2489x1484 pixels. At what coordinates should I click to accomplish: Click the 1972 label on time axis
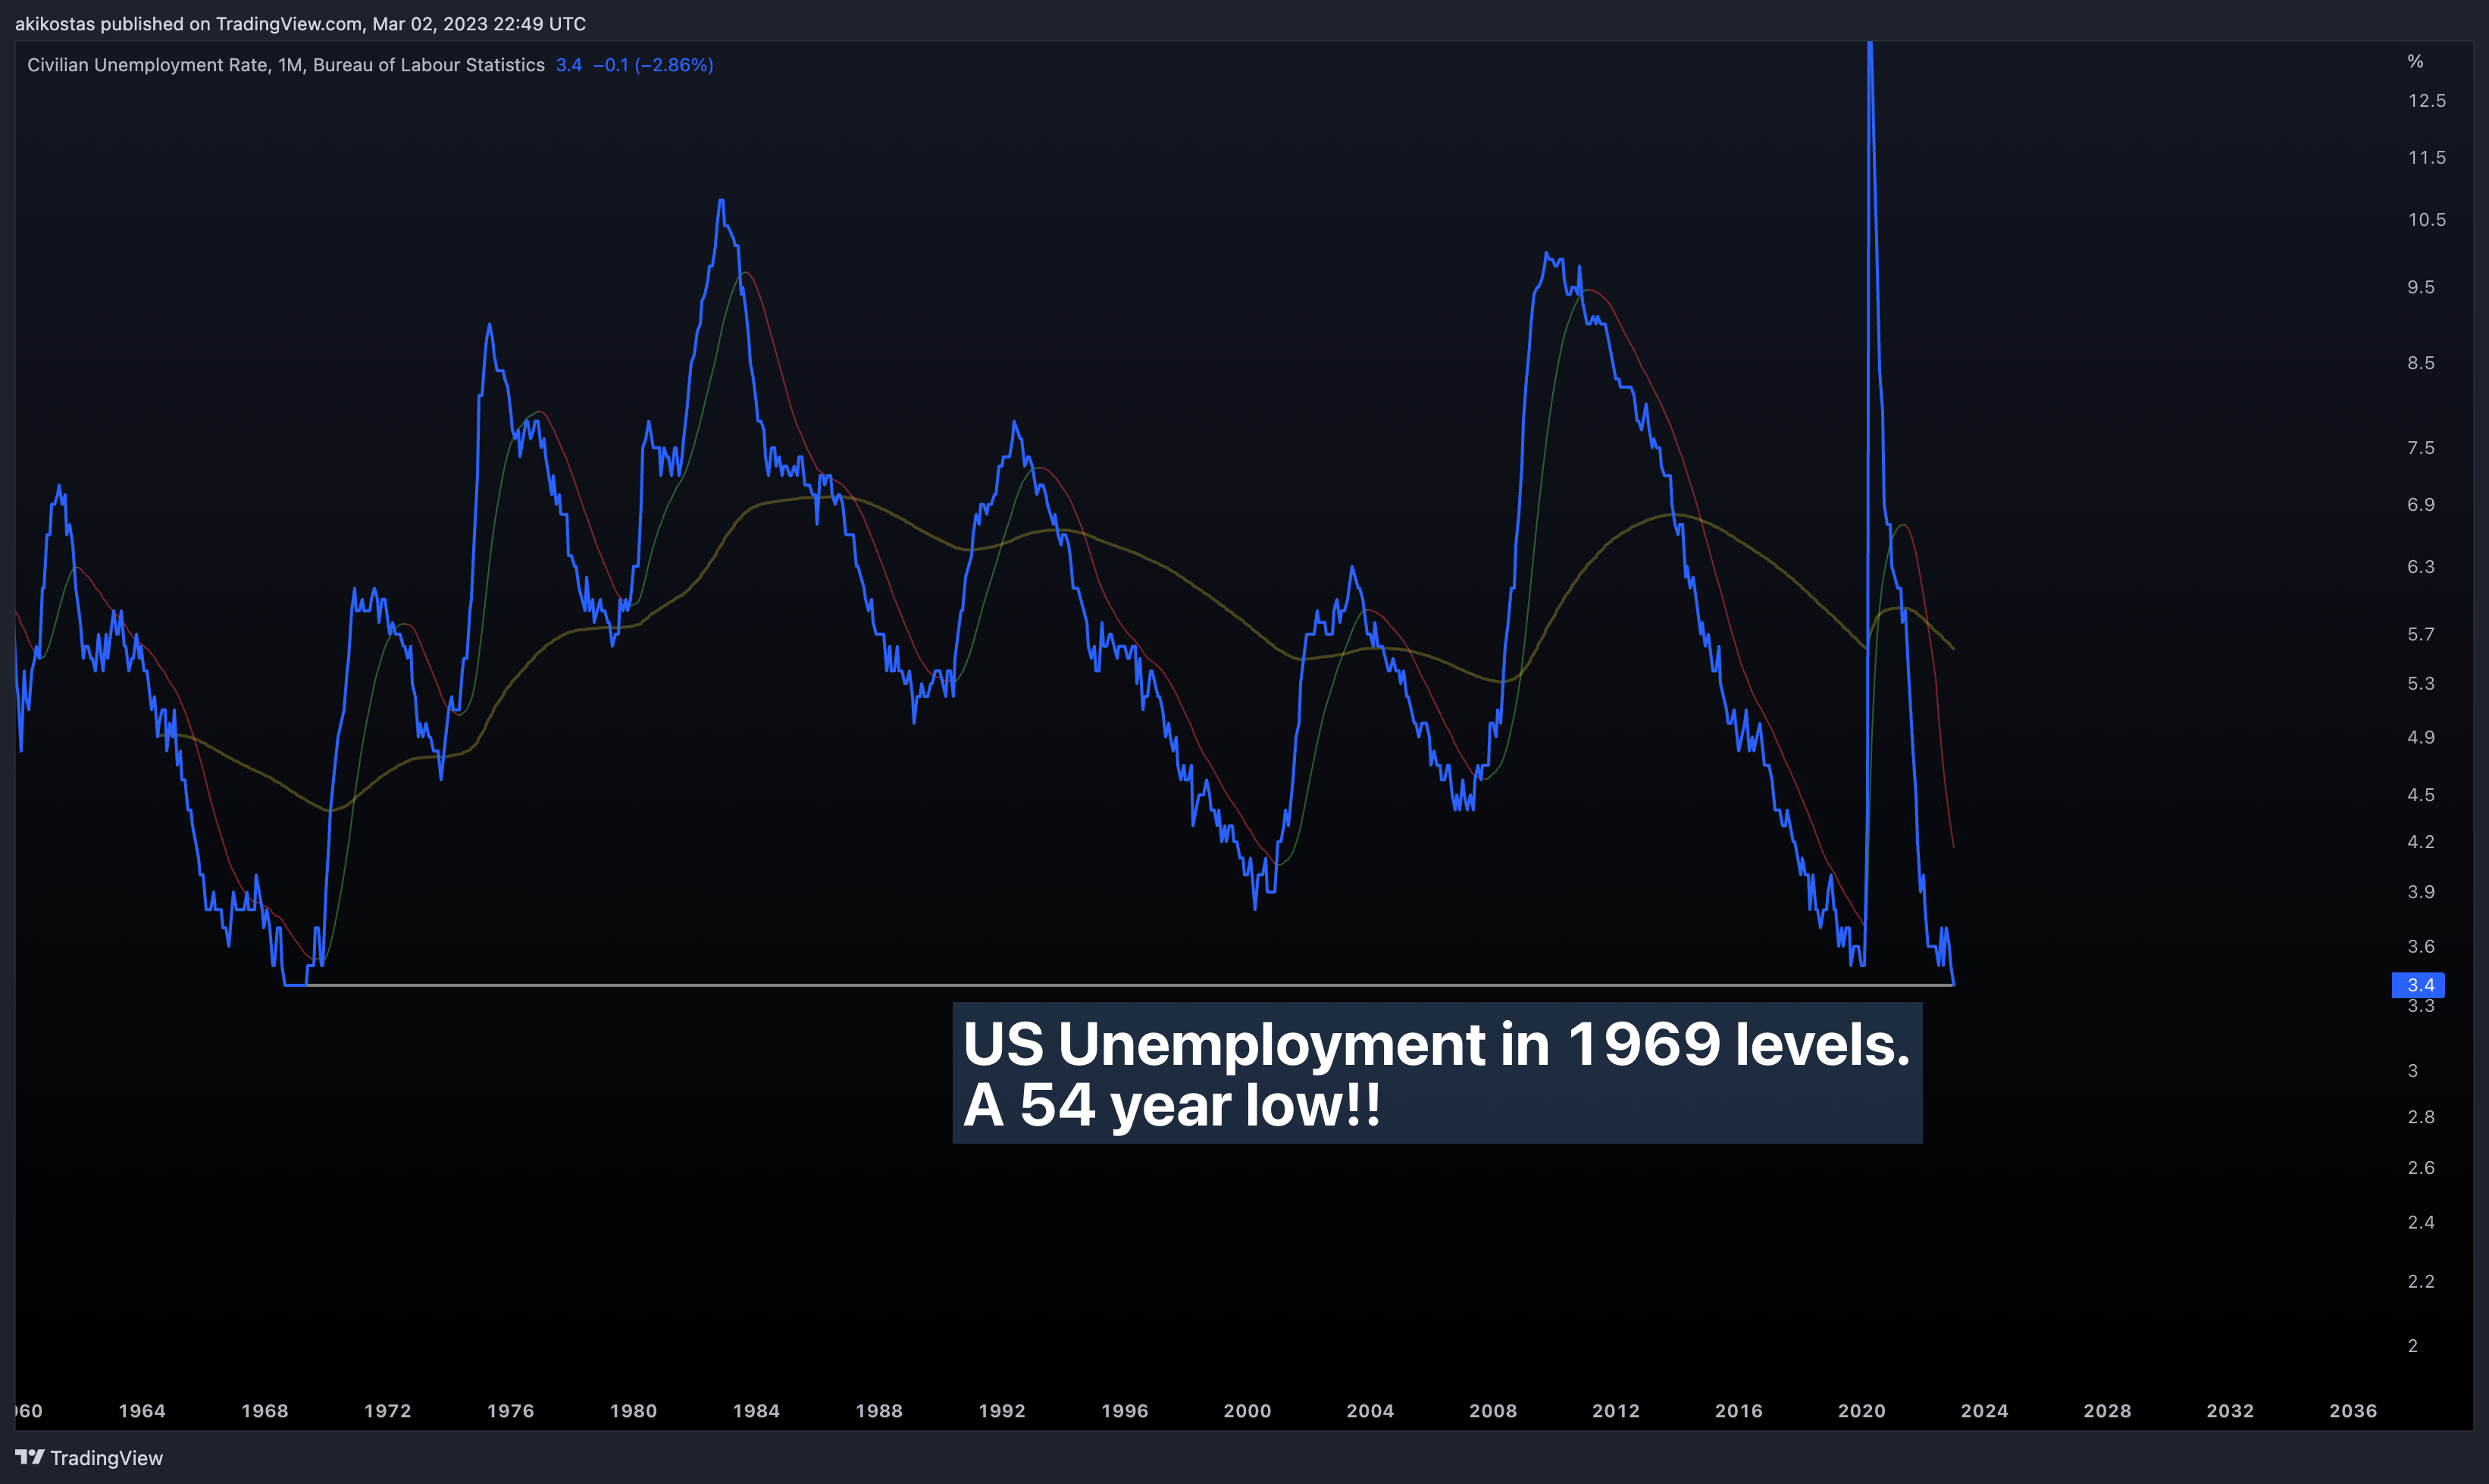pos(388,1411)
